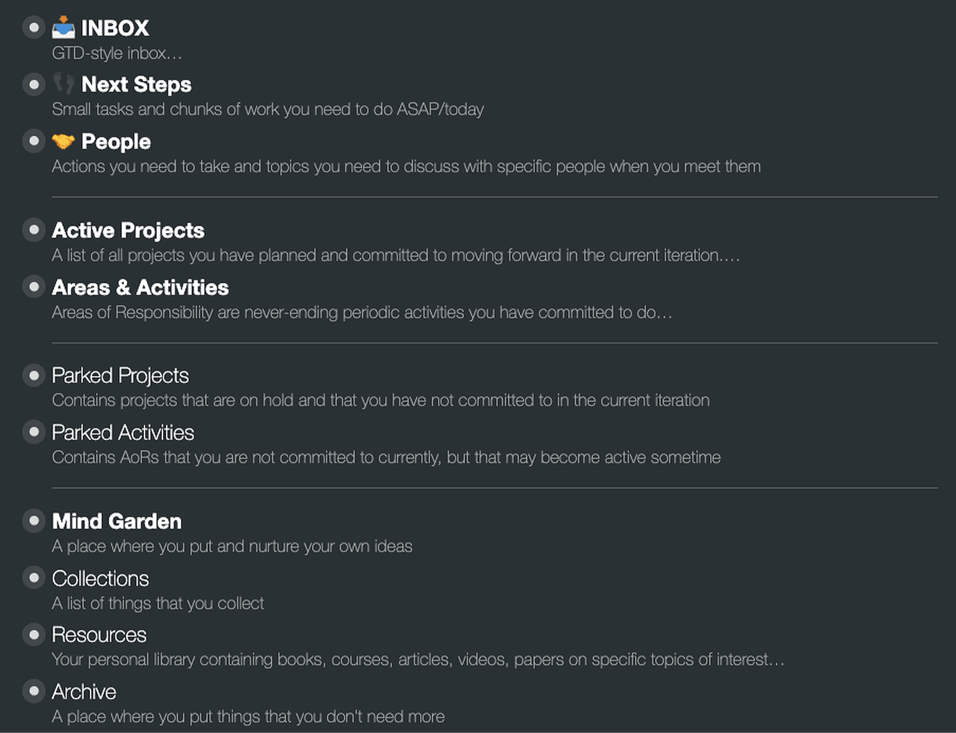
Task: Click the handshake icon beside People
Action: pos(63,141)
